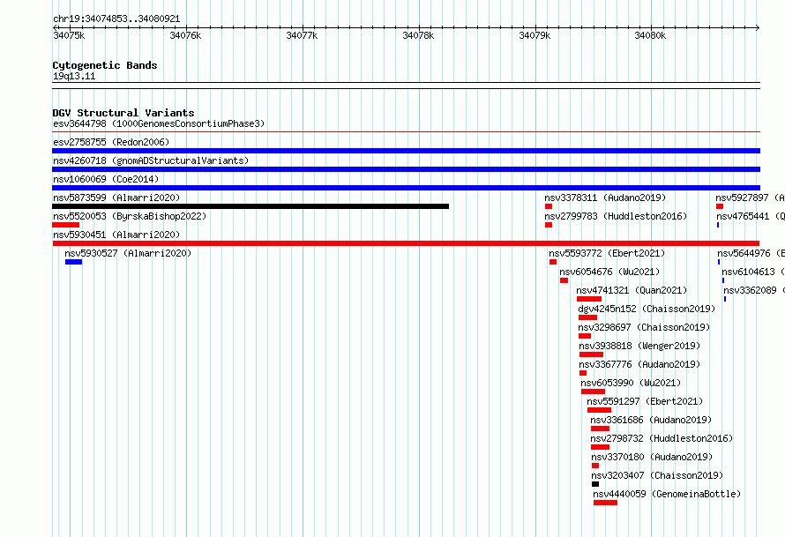
Task: Click nsv5930527 (Almarri2020) label
Action: point(128,253)
